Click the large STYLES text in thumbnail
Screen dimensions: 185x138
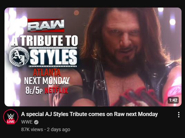tap(53, 57)
